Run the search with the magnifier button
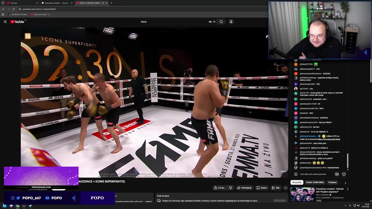The height and width of the screenshot is (209, 372). pos(221,21)
